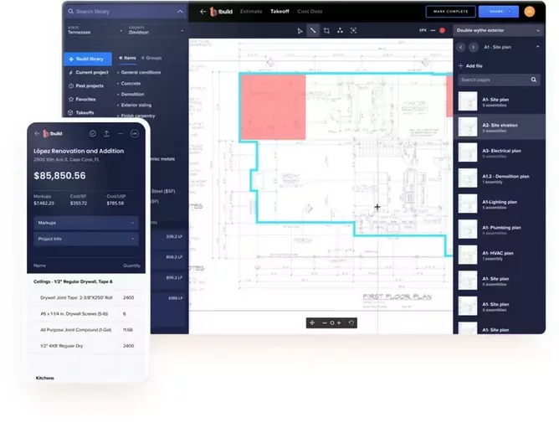Open the A1- HVAC plan page
Image resolution: width=559 pixels, height=423 pixels.
tap(499, 255)
